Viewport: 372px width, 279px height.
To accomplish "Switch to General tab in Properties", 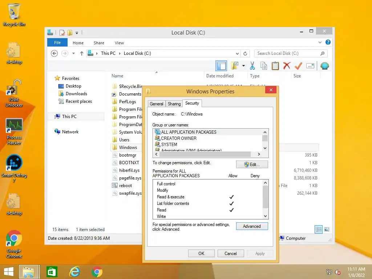I will pyautogui.click(x=157, y=104).
